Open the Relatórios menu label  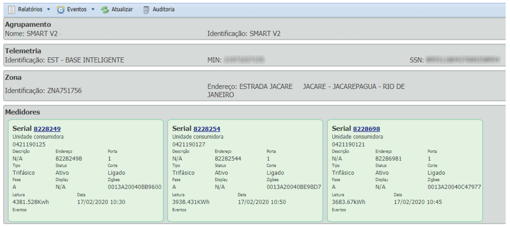30,10
